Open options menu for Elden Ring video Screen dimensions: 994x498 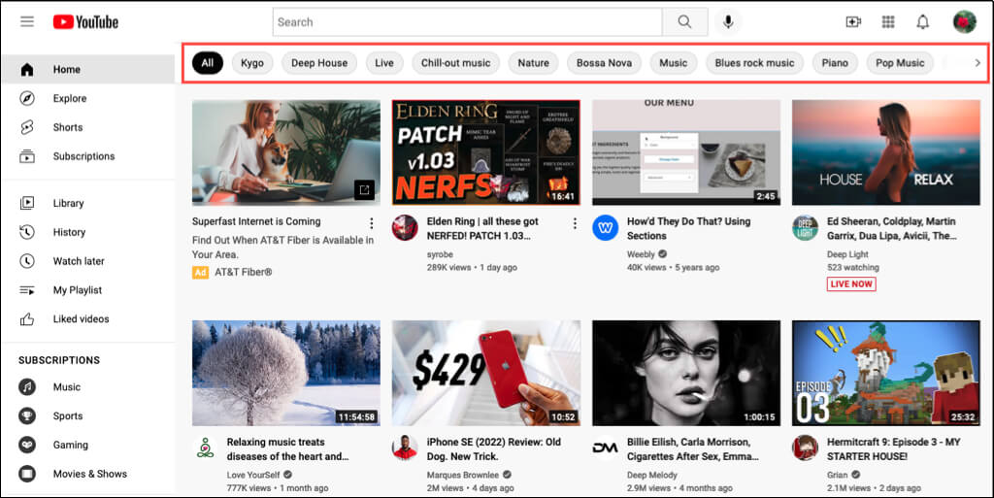574,223
